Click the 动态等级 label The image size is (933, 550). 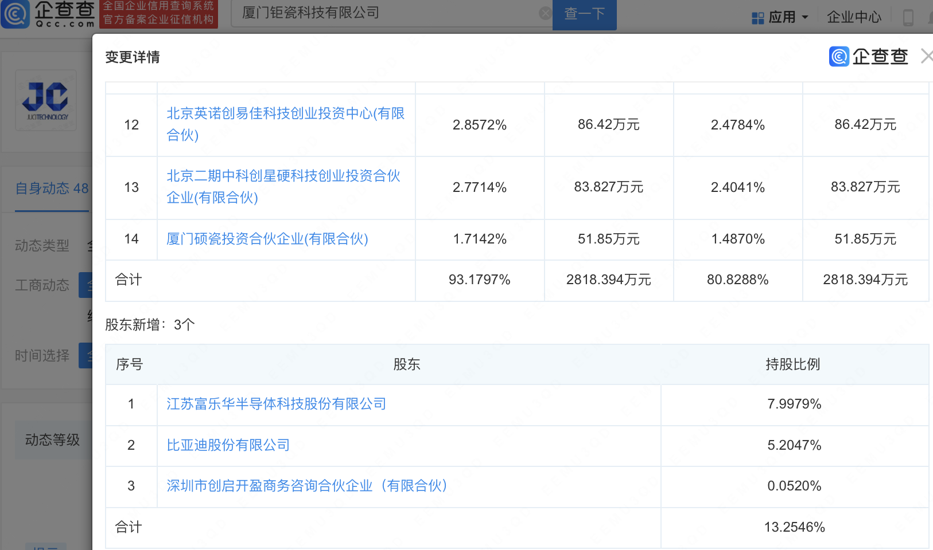click(52, 440)
